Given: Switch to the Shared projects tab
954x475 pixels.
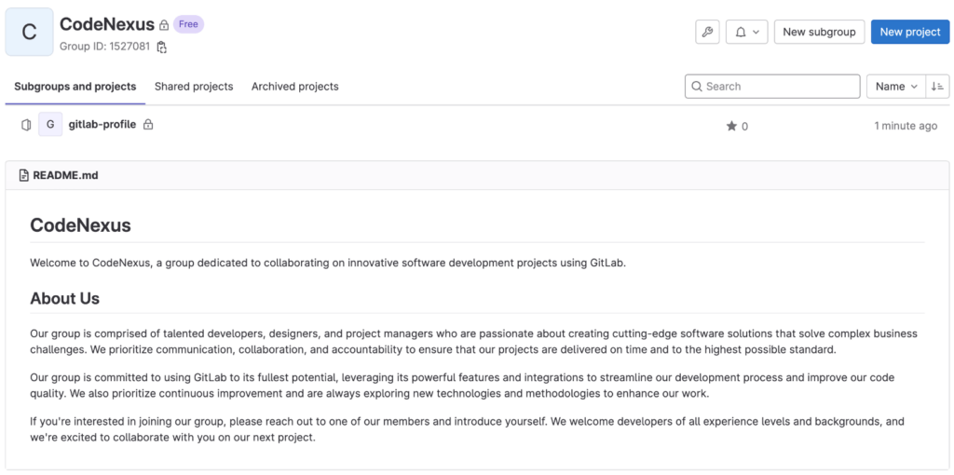Looking at the screenshot, I should tap(194, 87).
